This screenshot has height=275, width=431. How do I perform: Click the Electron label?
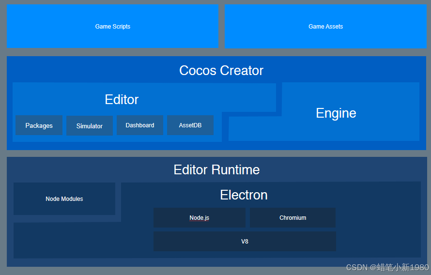pos(244,195)
